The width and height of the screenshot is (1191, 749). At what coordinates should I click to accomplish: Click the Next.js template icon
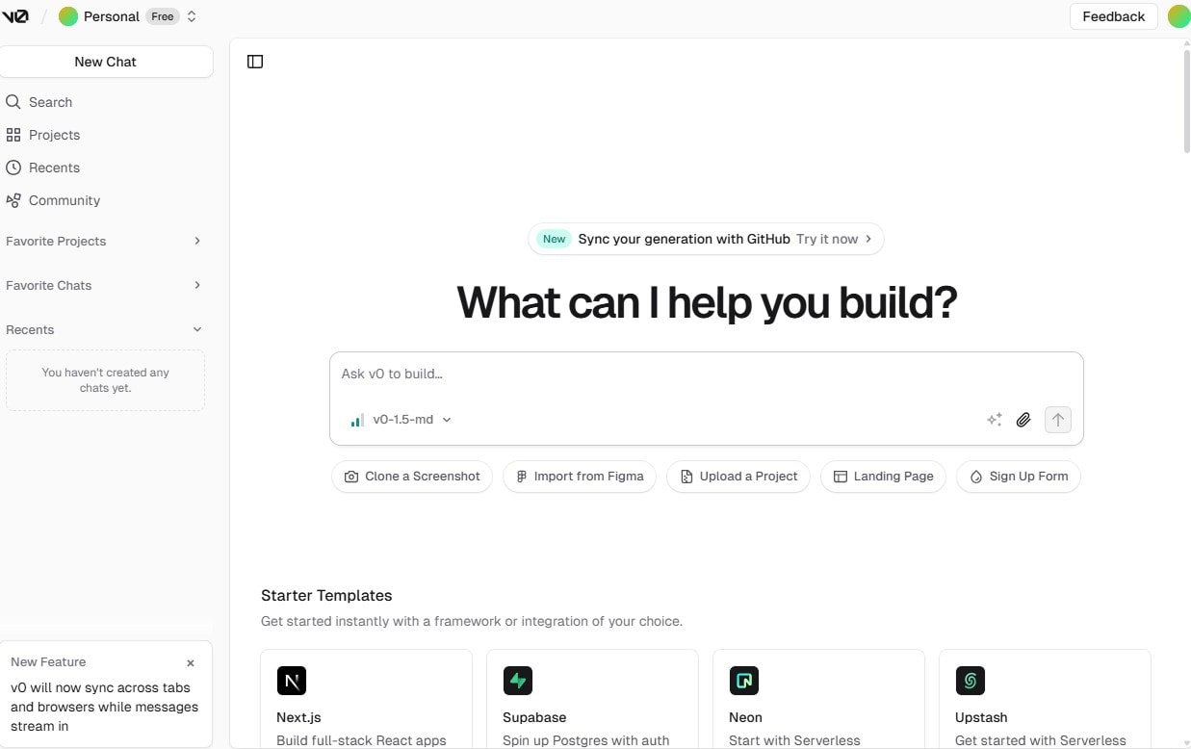tap(292, 681)
